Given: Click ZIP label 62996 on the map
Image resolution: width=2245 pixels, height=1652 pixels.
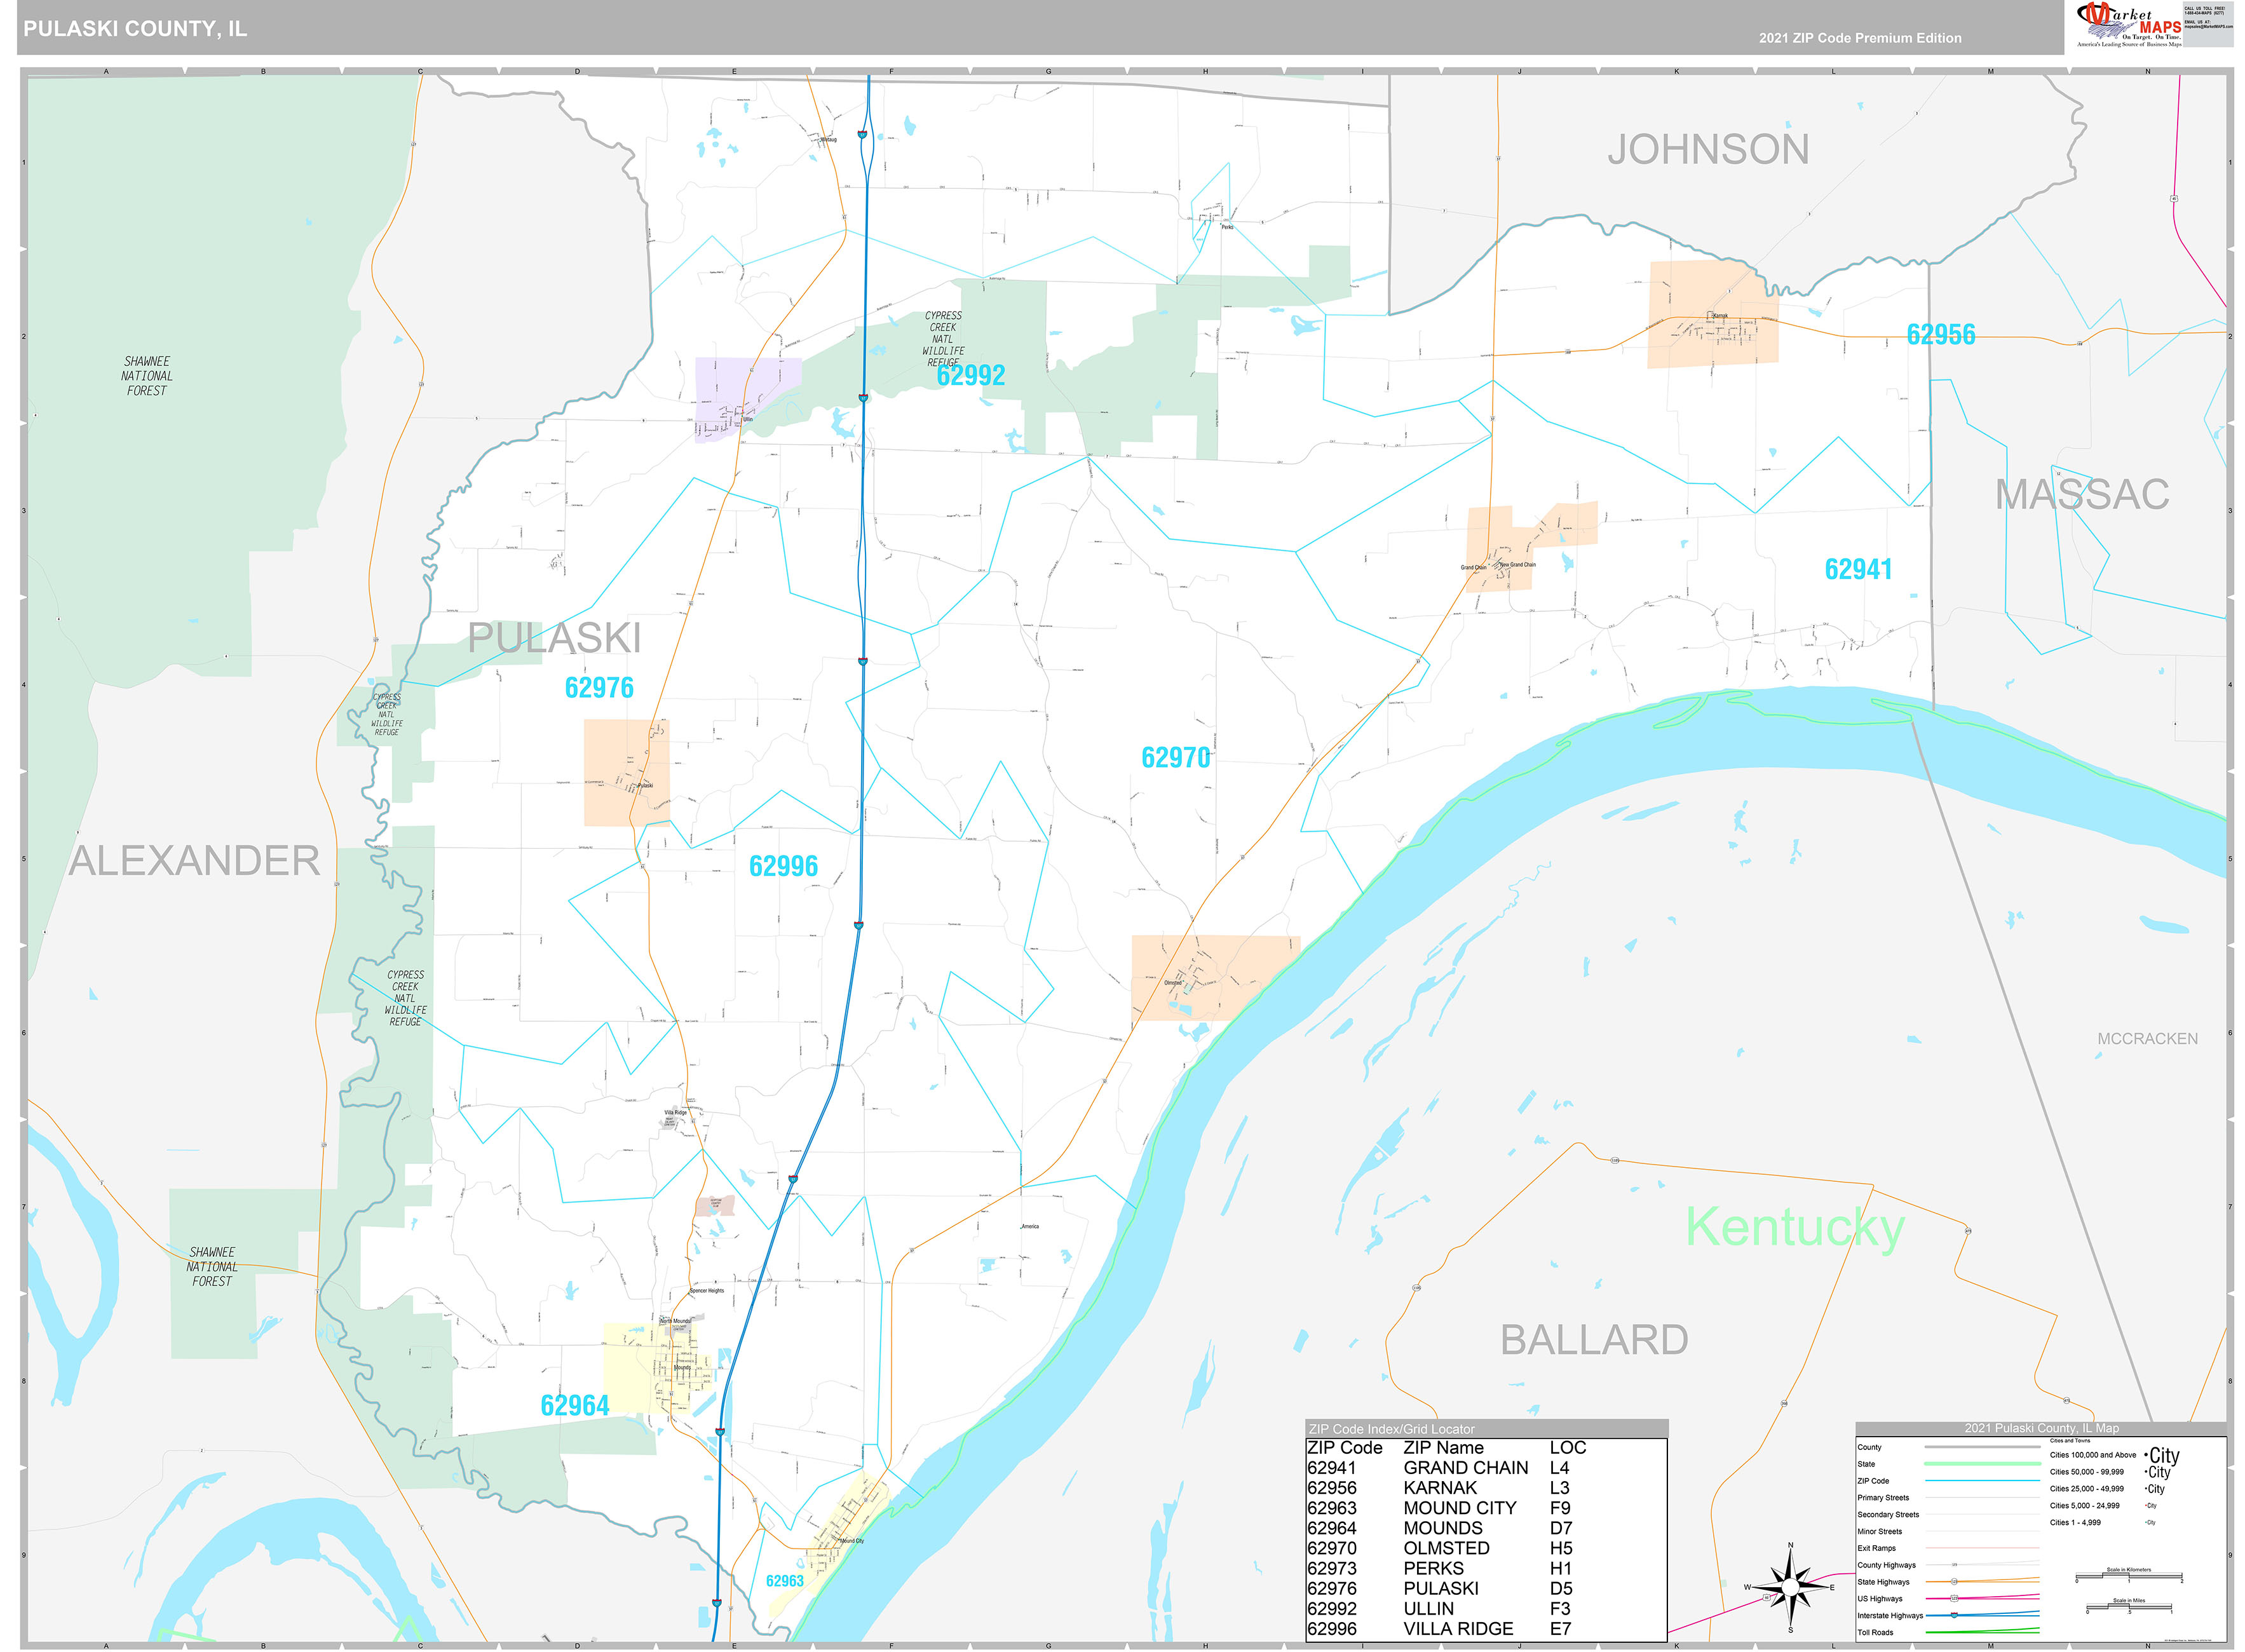Looking at the screenshot, I should [783, 866].
